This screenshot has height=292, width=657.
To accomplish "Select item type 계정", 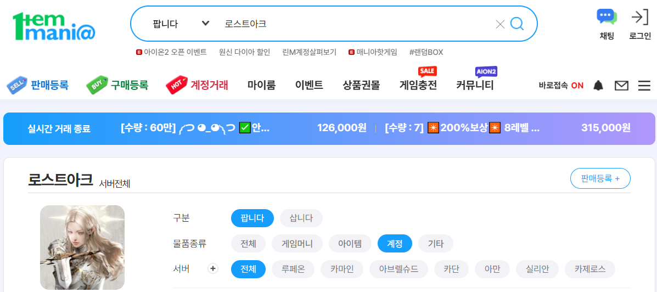I will point(395,243).
